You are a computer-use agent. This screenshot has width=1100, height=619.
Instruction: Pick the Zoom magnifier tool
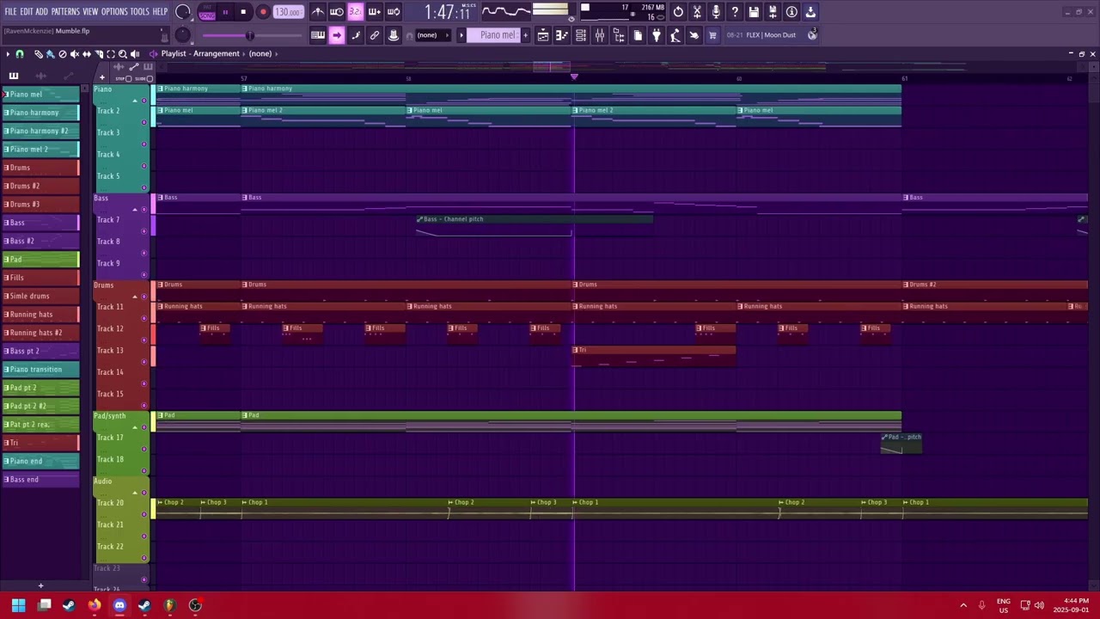[123, 53]
